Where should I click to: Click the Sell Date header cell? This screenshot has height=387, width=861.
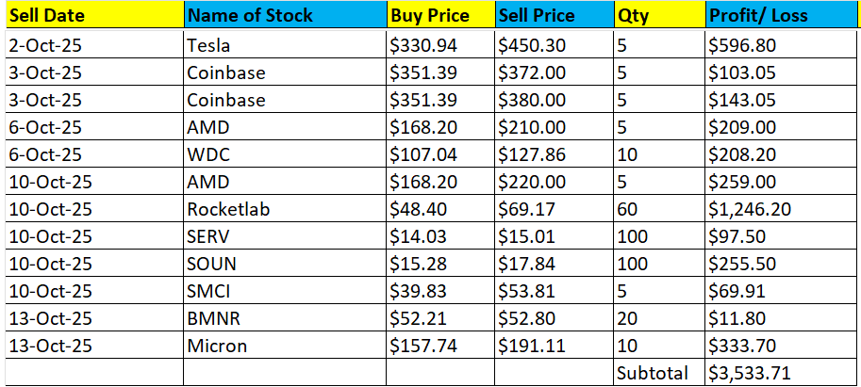click(92, 16)
